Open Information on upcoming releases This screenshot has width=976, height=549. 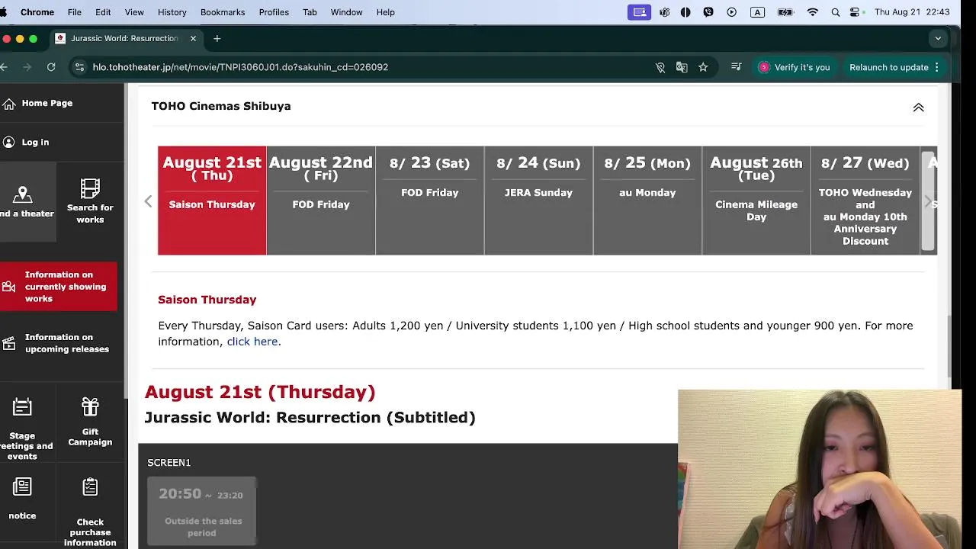click(x=59, y=343)
